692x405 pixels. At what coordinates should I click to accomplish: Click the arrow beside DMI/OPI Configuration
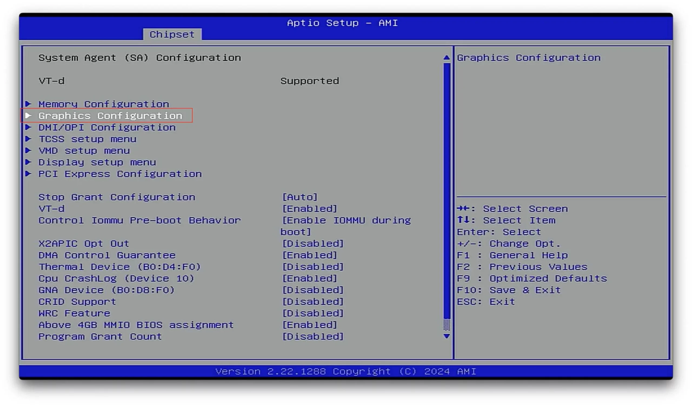[x=28, y=127]
